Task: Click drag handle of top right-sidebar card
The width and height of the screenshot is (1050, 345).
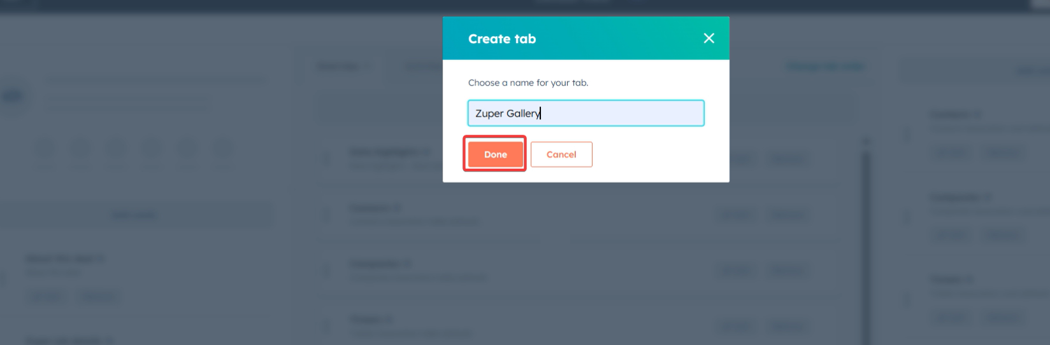Action: click(907, 134)
